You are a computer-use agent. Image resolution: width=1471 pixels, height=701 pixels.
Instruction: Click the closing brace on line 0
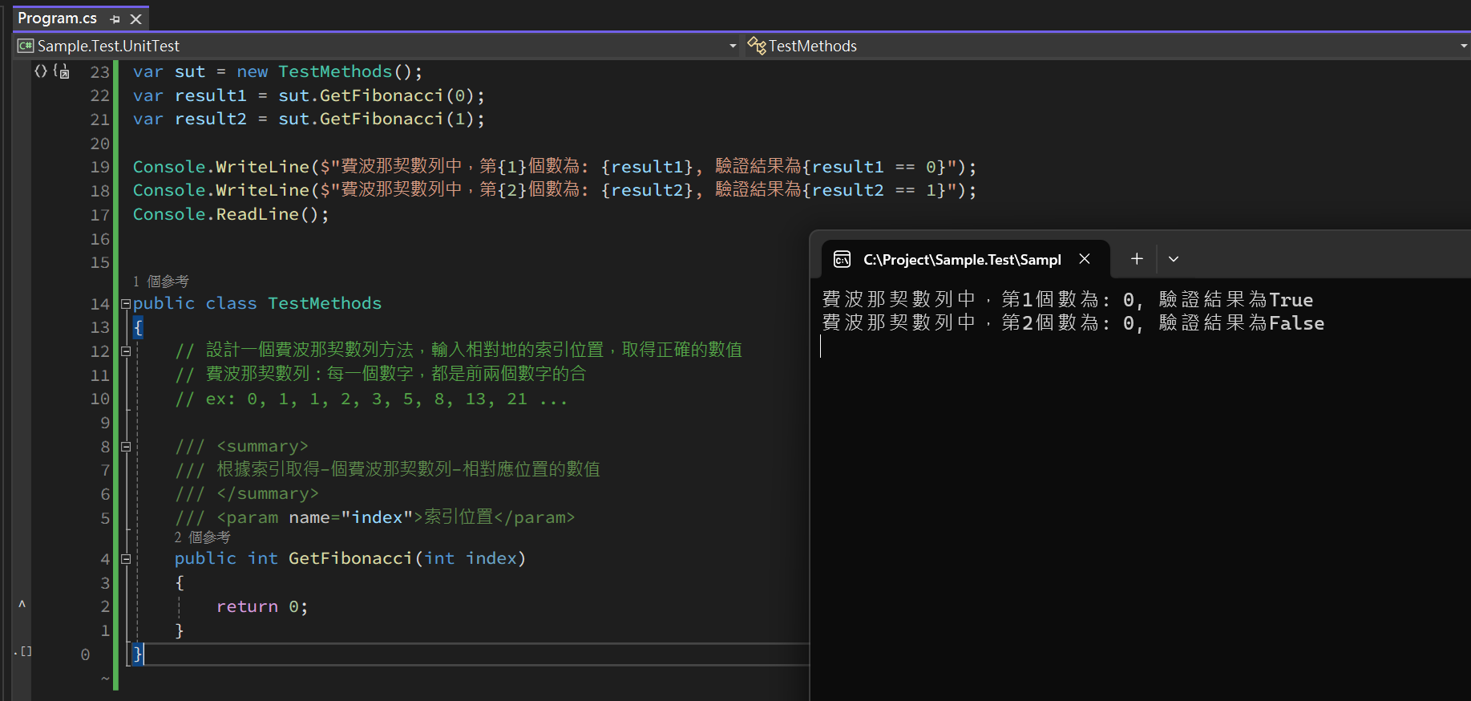coord(138,654)
